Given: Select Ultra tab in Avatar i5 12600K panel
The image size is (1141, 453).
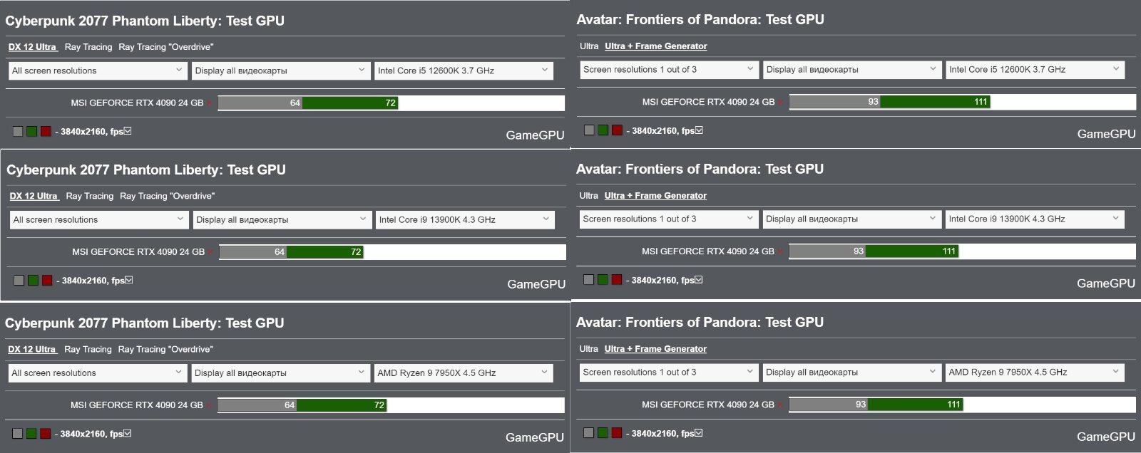Looking at the screenshot, I should pyautogui.click(x=589, y=46).
